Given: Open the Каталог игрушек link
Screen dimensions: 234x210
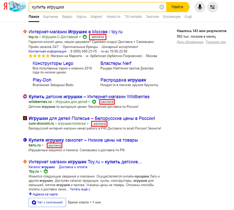Looking at the screenshot, I should coord(42,167).
